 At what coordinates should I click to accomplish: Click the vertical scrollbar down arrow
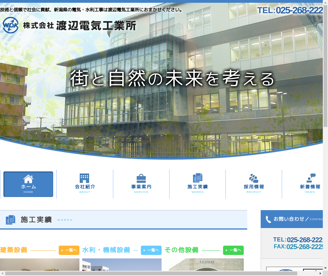325,268
